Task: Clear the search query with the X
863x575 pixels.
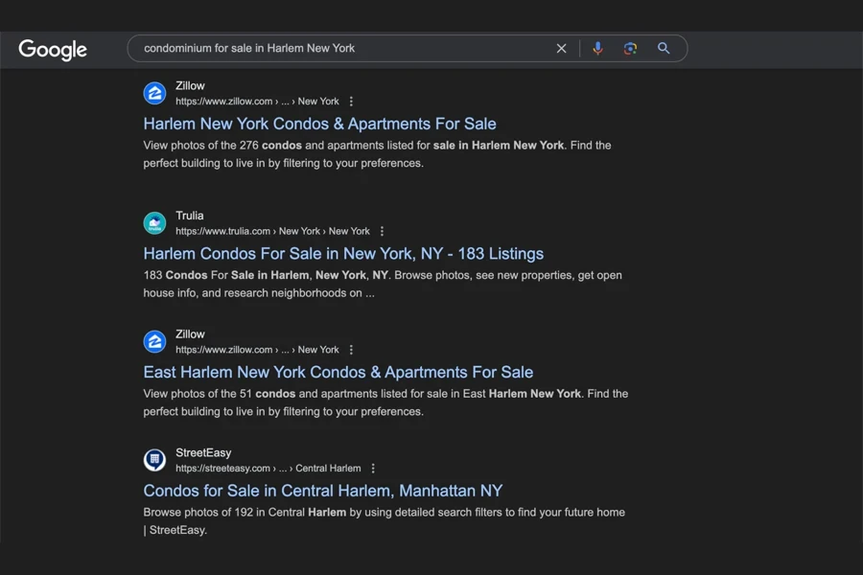Action: point(561,49)
